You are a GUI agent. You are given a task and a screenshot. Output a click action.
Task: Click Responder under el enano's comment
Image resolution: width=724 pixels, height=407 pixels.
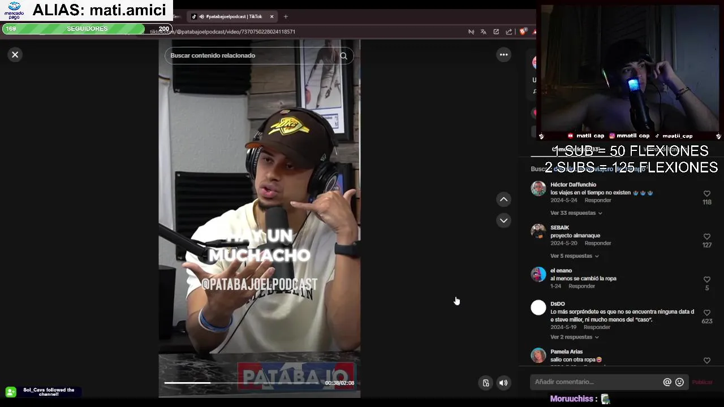(581, 286)
